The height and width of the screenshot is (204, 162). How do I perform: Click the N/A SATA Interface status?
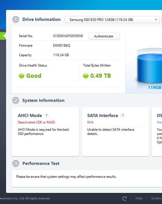90,122
